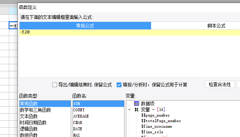Click the 变量 node tools icon
240x137 pixels.
click(x=136, y=110)
